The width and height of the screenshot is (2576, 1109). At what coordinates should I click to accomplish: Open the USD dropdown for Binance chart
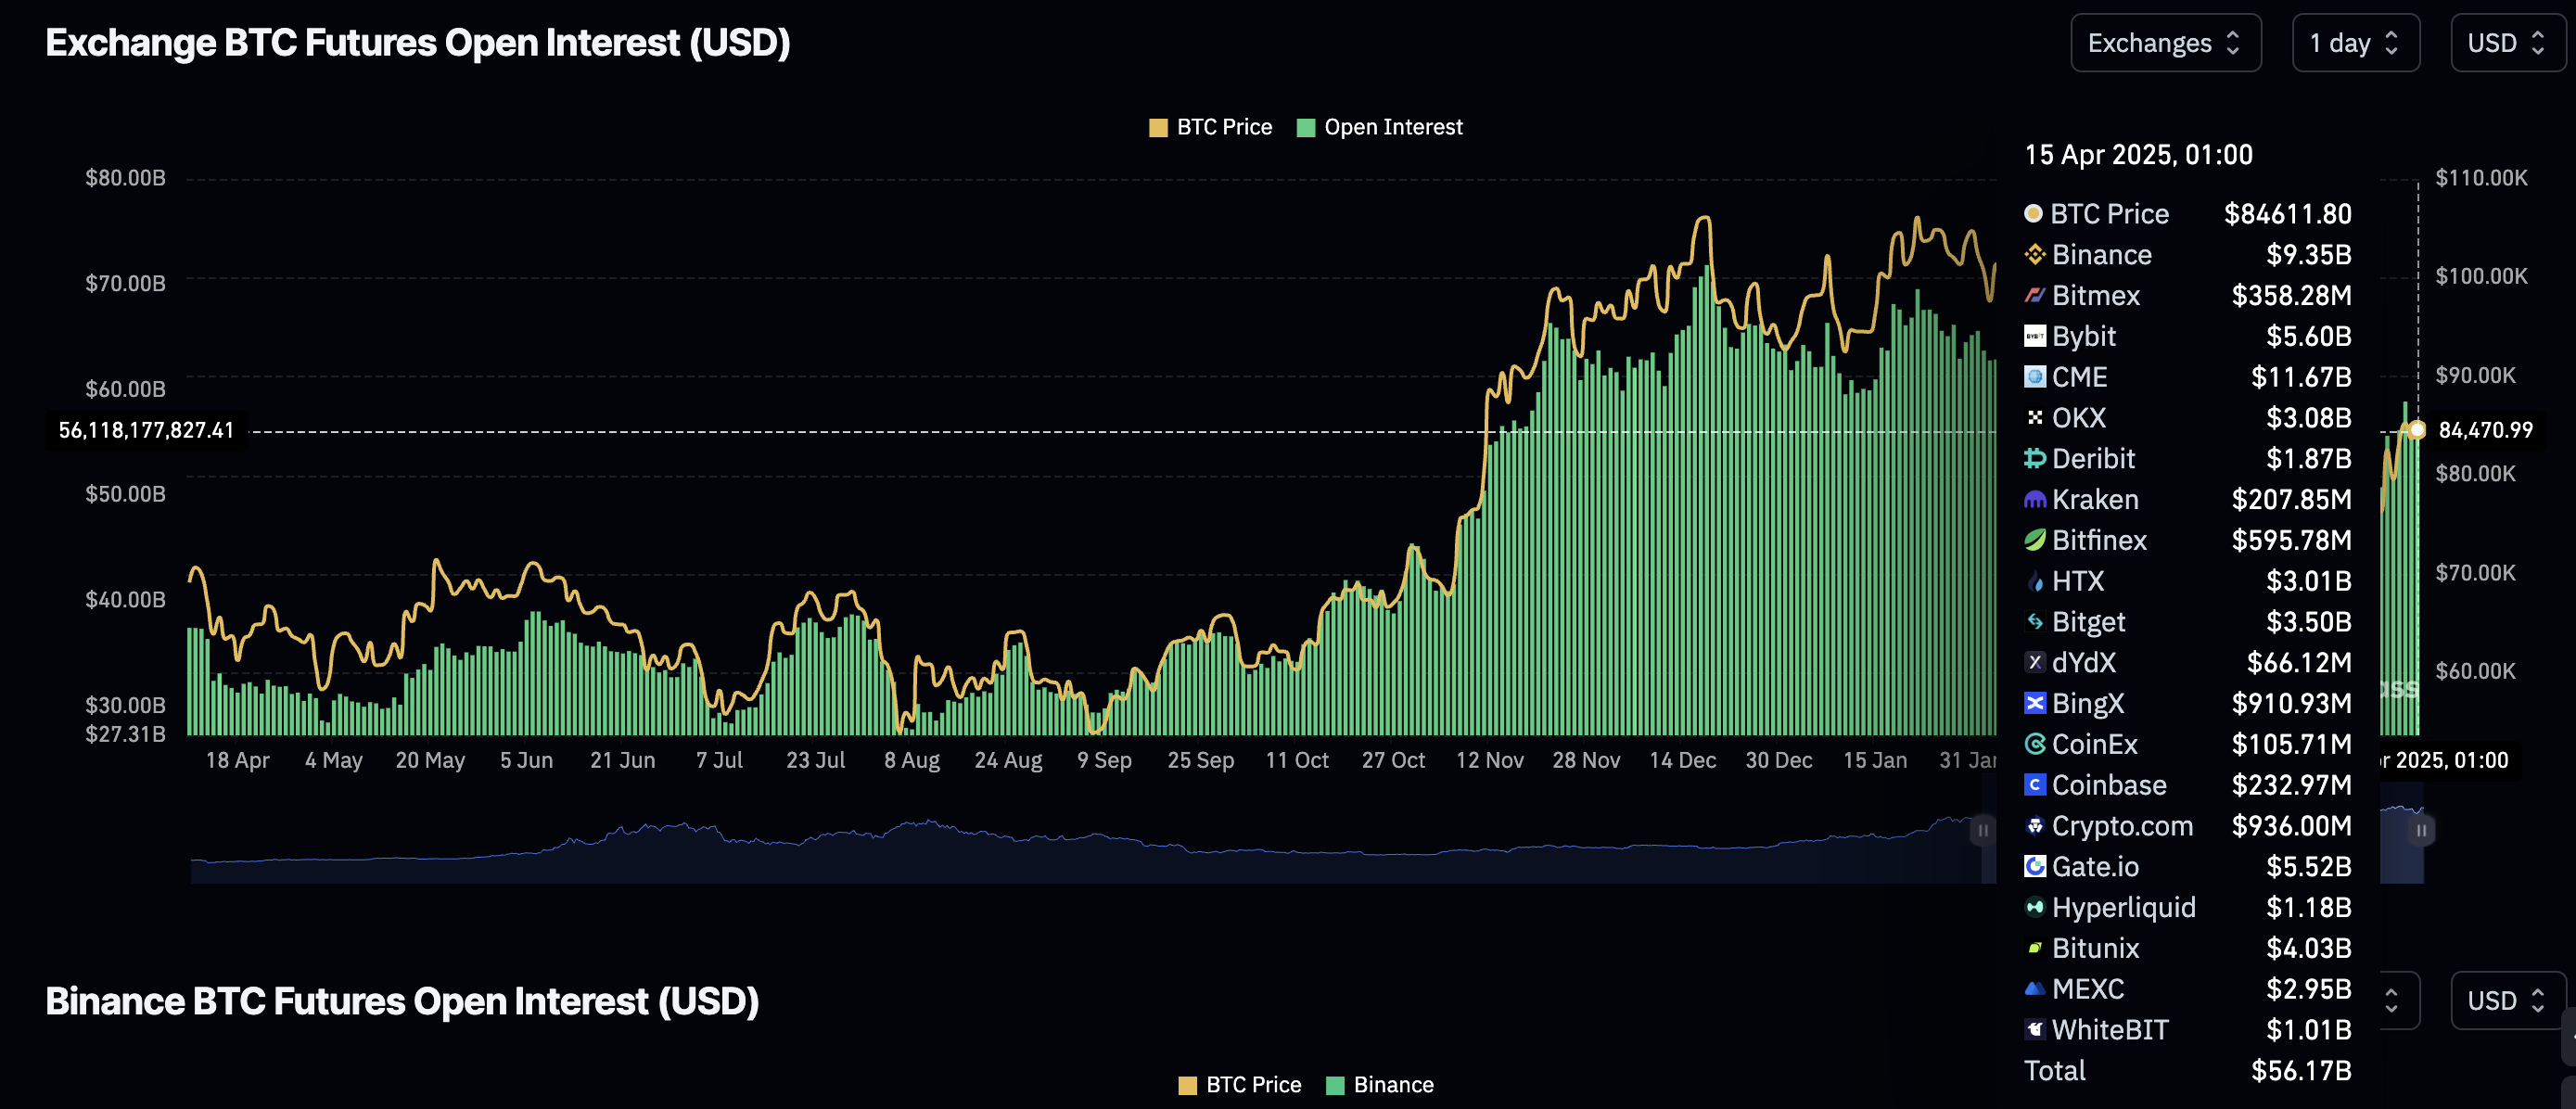click(2506, 1001)
